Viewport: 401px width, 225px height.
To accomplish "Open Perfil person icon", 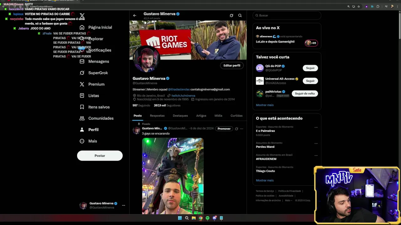I will coord(82,130).
